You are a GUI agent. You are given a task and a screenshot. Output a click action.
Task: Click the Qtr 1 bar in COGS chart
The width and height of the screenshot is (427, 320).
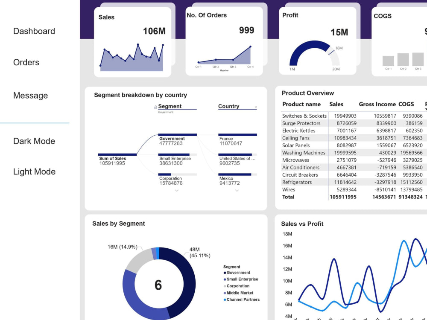click(388, 61)
